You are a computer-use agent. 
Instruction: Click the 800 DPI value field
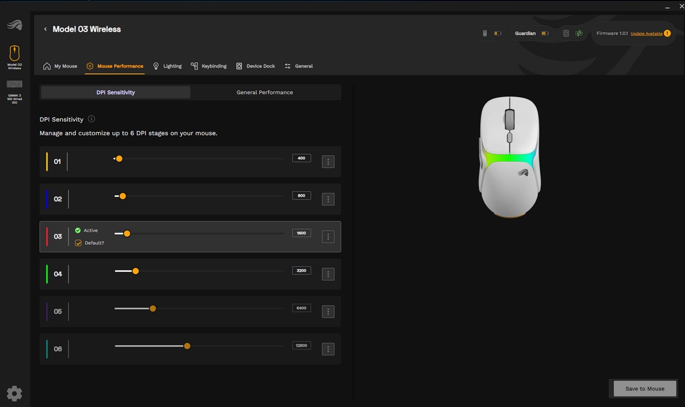pyautogui.click(x=302, y=196)
